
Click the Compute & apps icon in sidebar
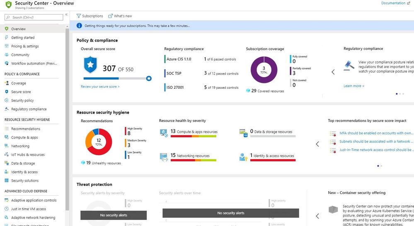pyautogui.click(x=7, y=137)
